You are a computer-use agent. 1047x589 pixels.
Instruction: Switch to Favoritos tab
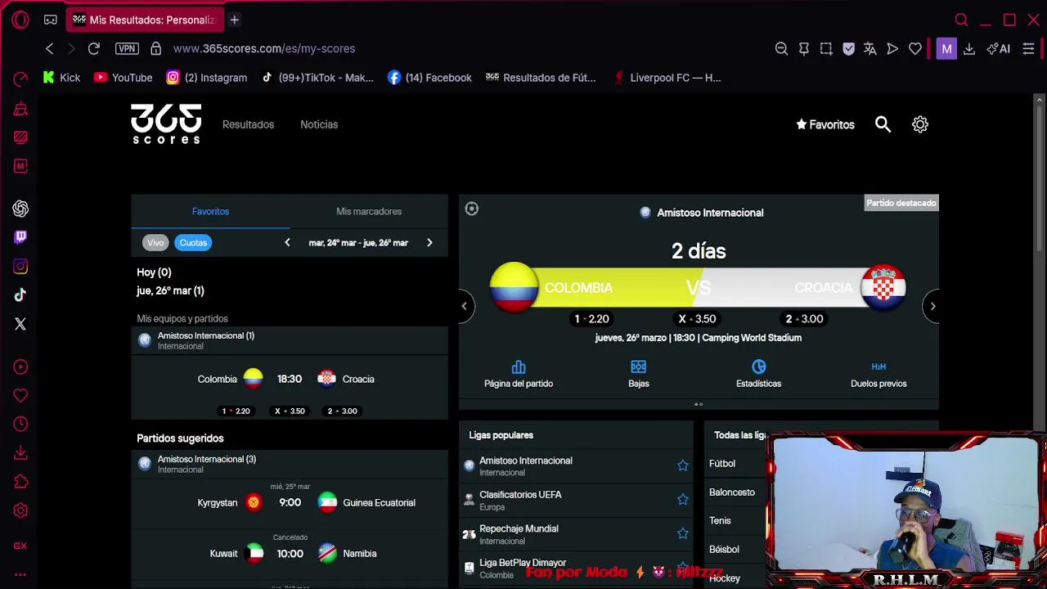click(x=210, y=211)
